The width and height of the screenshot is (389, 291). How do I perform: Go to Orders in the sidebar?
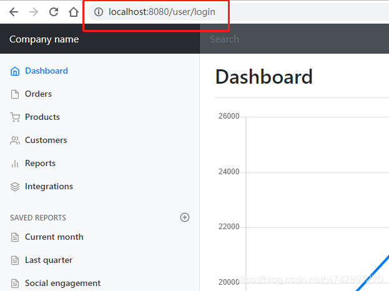(38, 94)
